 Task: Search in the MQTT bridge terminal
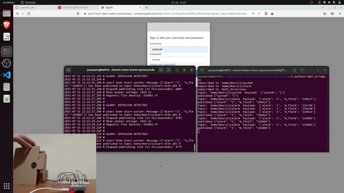pyautogui.click(x=295, y=70)
